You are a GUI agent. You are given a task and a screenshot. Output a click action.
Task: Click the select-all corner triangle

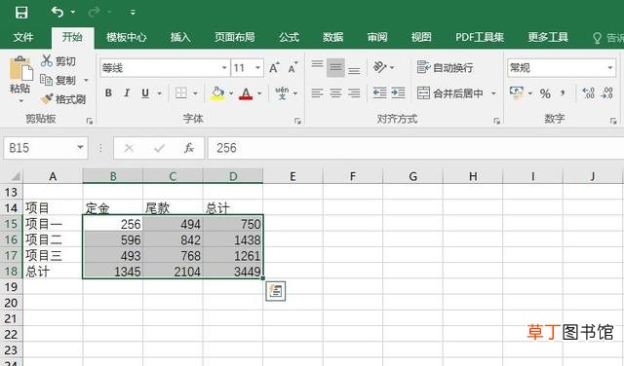point(15,176)
